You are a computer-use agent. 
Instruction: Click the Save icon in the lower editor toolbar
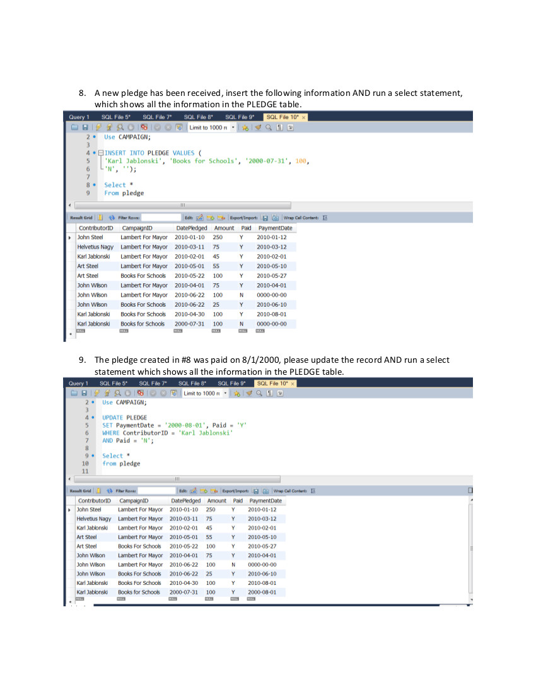pyautogui.click(x=83, y=394)
